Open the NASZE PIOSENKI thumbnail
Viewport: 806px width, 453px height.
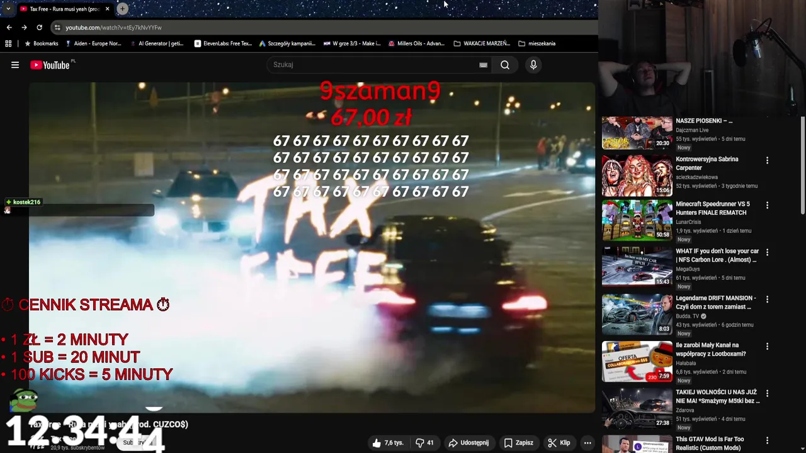pyautogui.click(x=637, y=133)
